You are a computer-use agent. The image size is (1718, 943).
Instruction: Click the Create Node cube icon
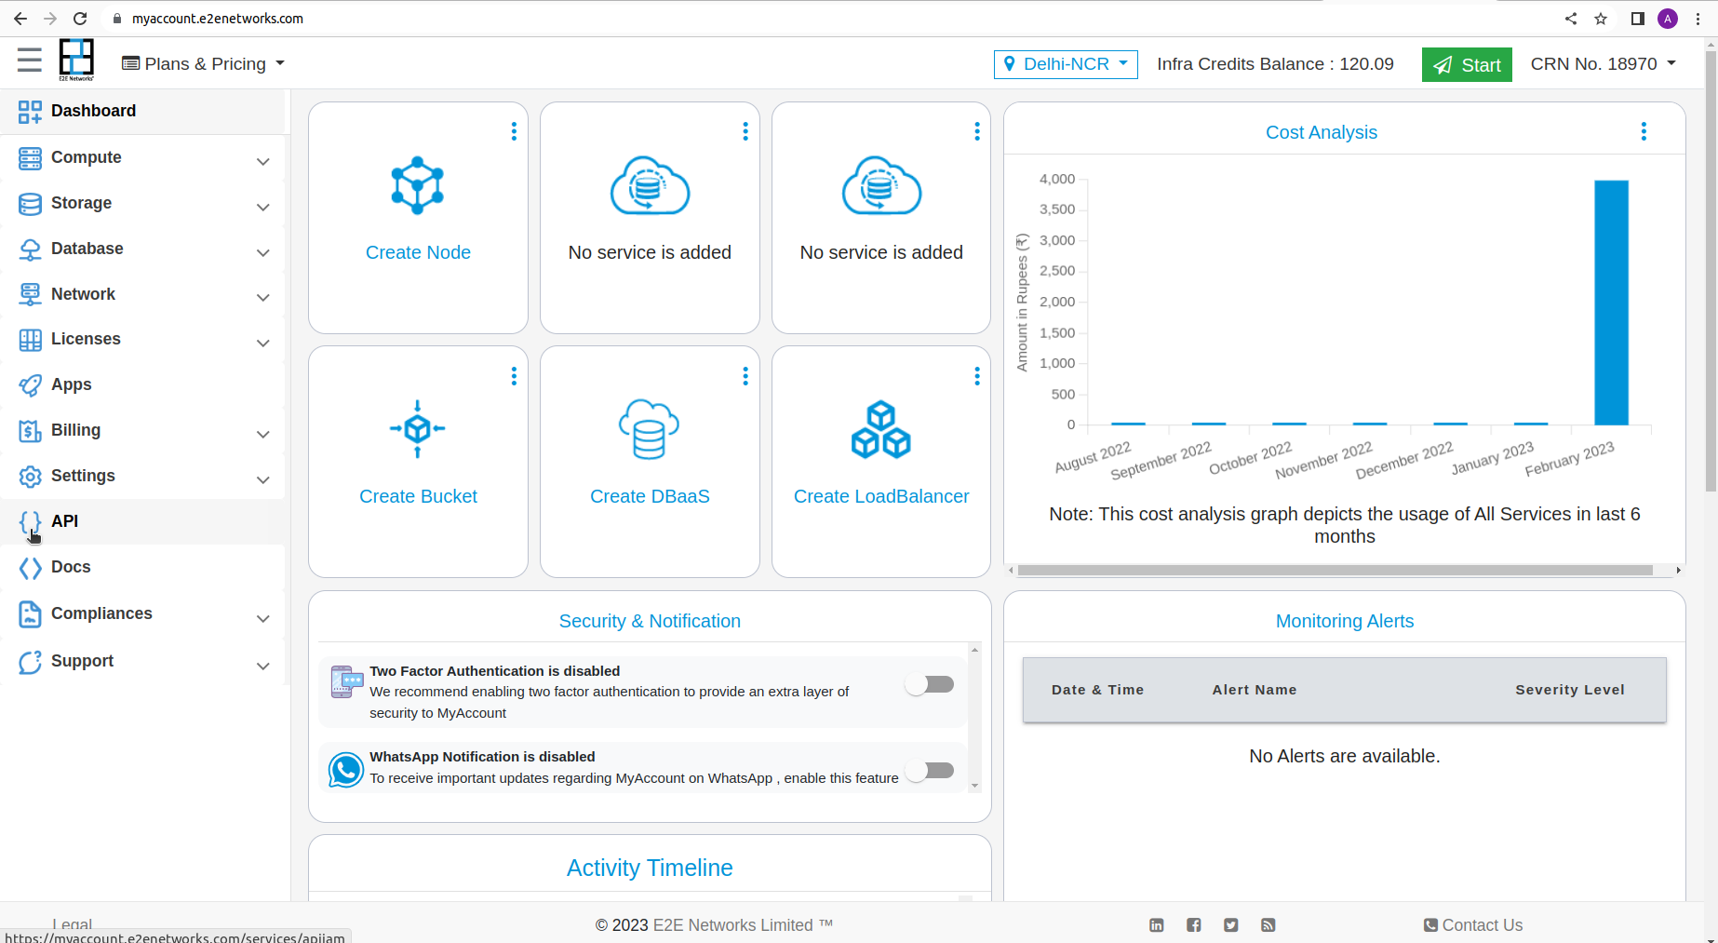418,185
